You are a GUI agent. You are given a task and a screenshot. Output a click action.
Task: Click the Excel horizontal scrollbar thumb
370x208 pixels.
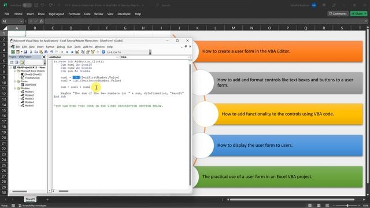point(292,199)
